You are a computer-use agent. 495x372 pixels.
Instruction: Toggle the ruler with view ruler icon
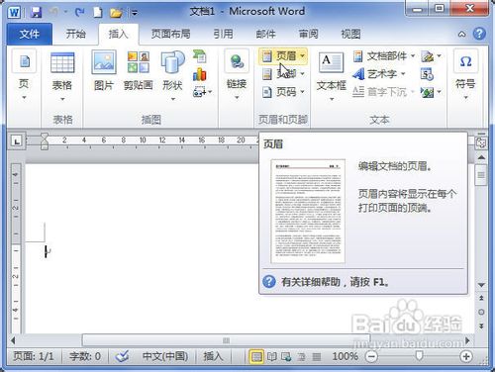481,142
